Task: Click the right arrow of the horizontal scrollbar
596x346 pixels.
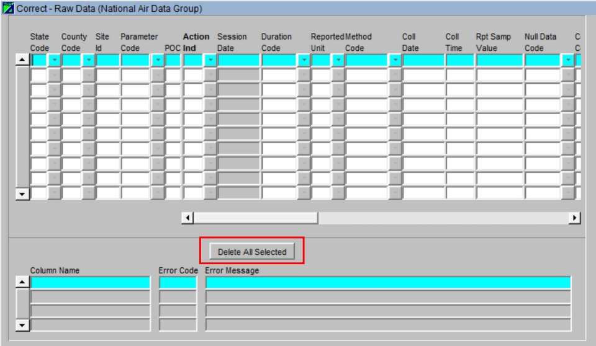Action: coord(574,218)
